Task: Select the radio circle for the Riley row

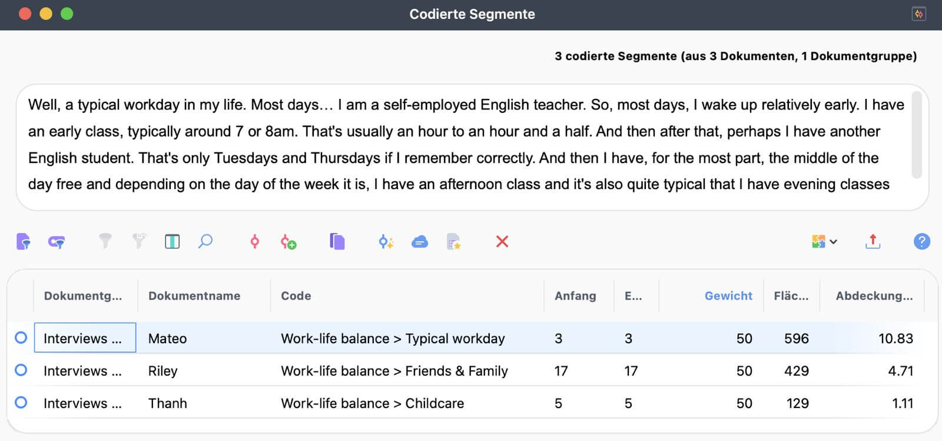Action: click(21, 370)
